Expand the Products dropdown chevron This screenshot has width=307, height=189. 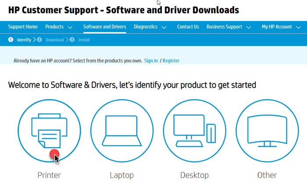point(70,28)
